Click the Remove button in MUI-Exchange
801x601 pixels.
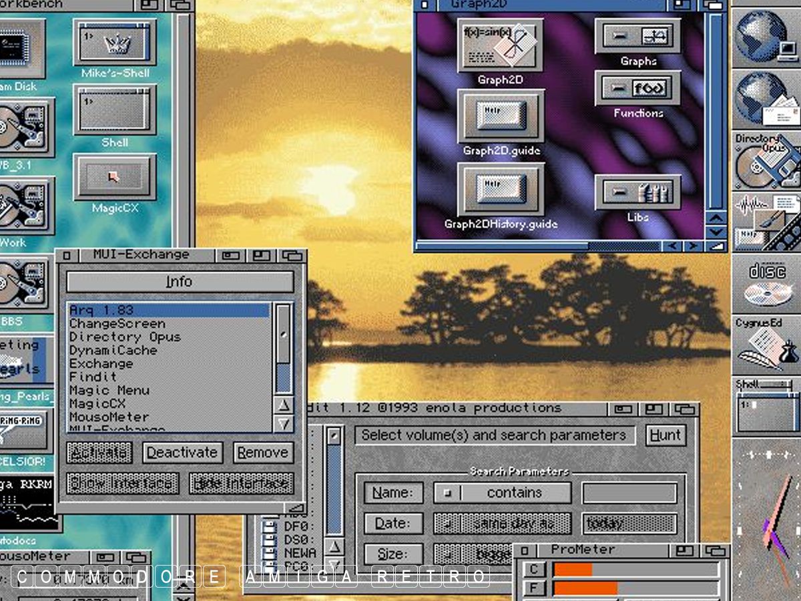(x=263, y=453)
